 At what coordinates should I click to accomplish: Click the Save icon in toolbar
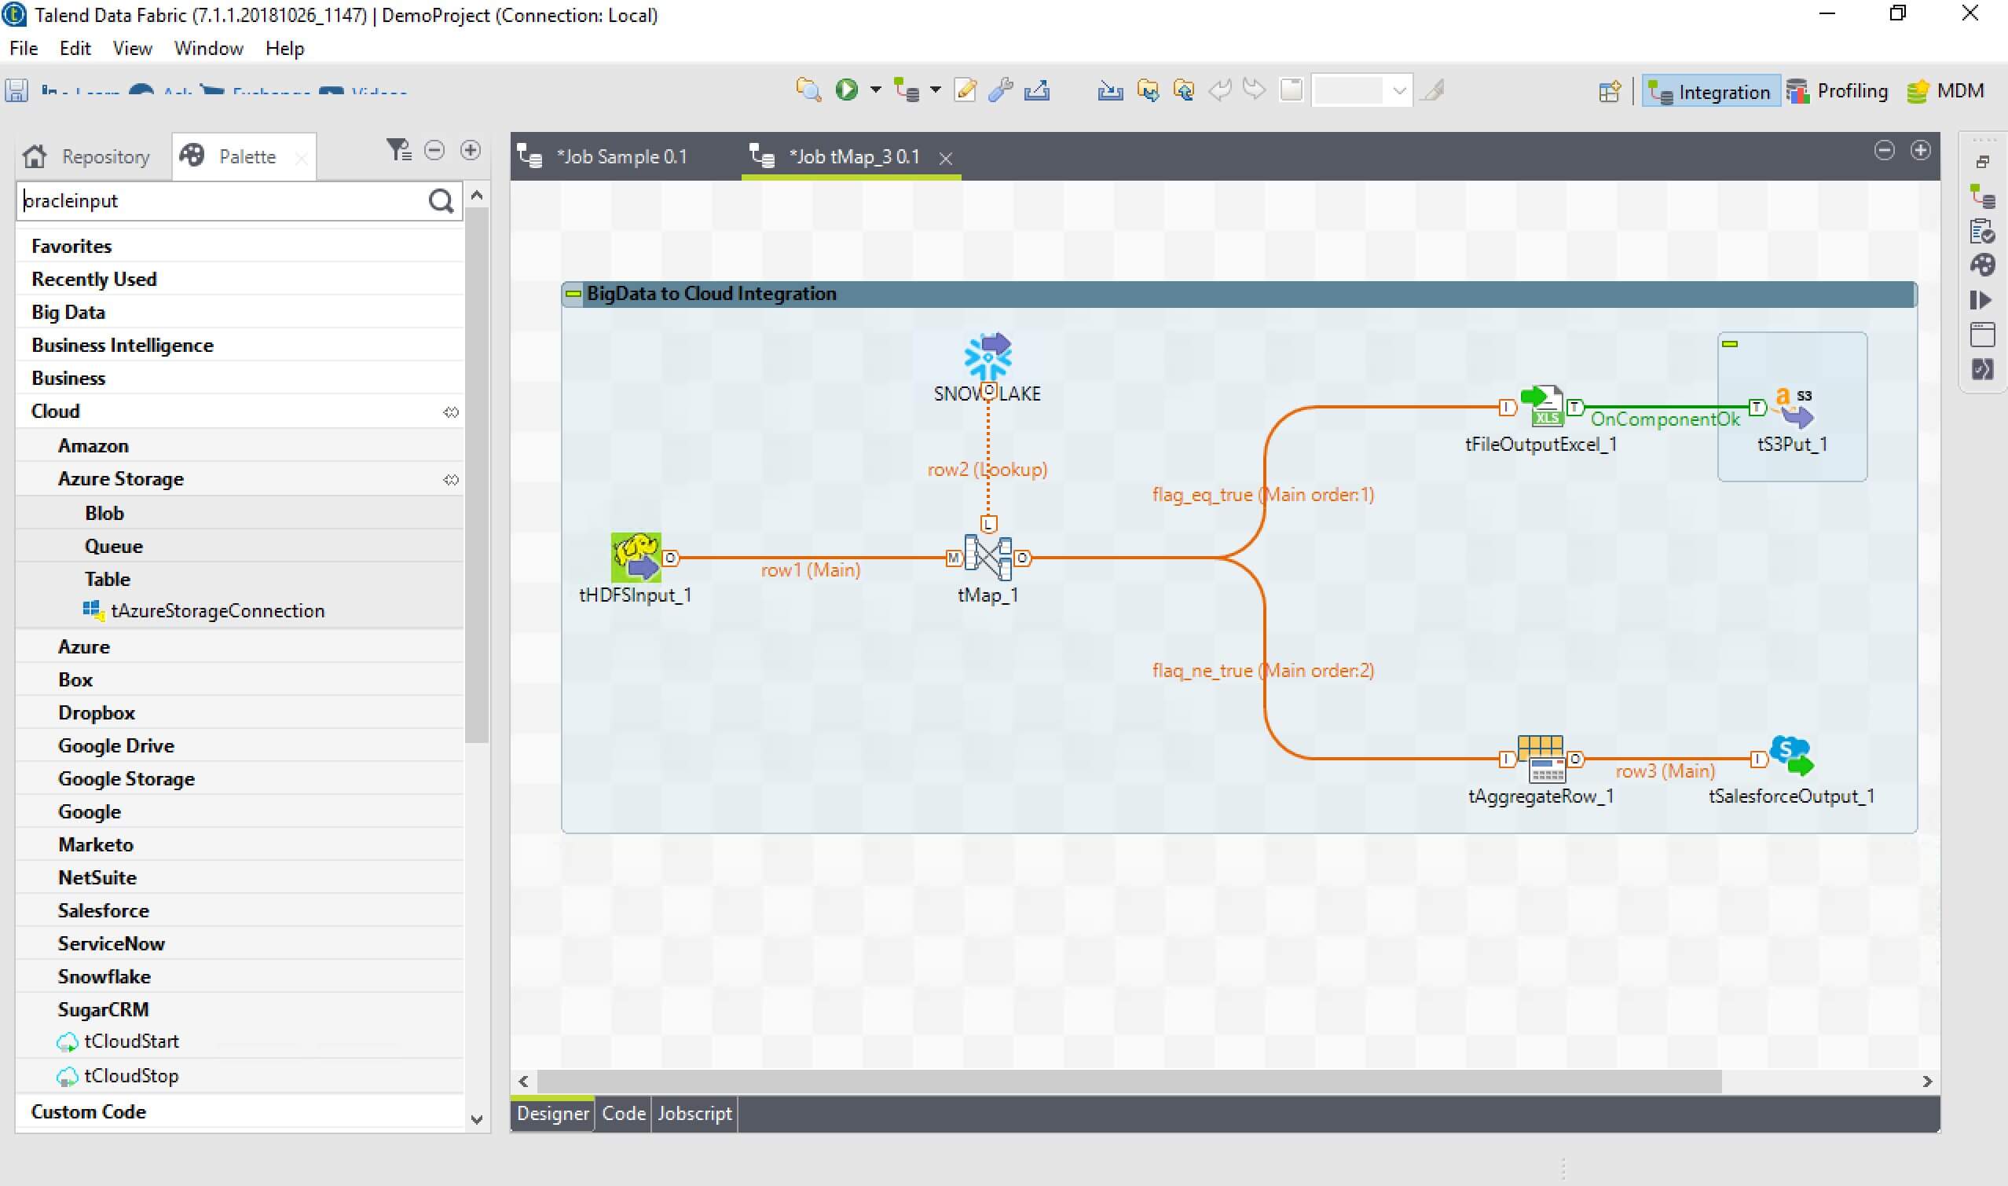point(16,90)
